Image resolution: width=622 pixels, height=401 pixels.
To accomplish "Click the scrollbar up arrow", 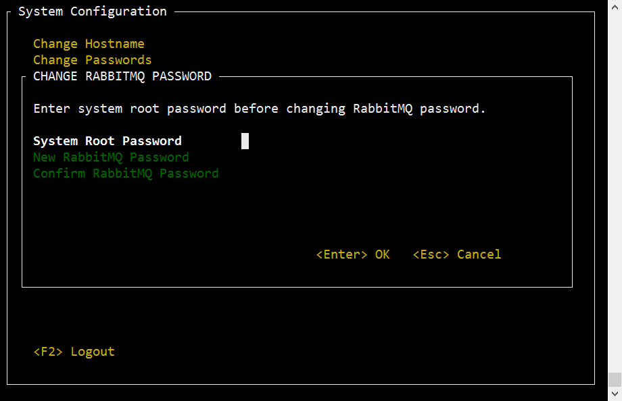I will [x=615, y=7].
